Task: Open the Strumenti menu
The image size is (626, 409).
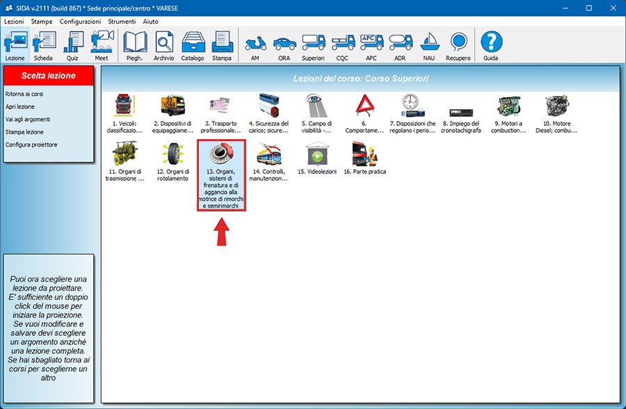Action: click(x=122, y=22)
